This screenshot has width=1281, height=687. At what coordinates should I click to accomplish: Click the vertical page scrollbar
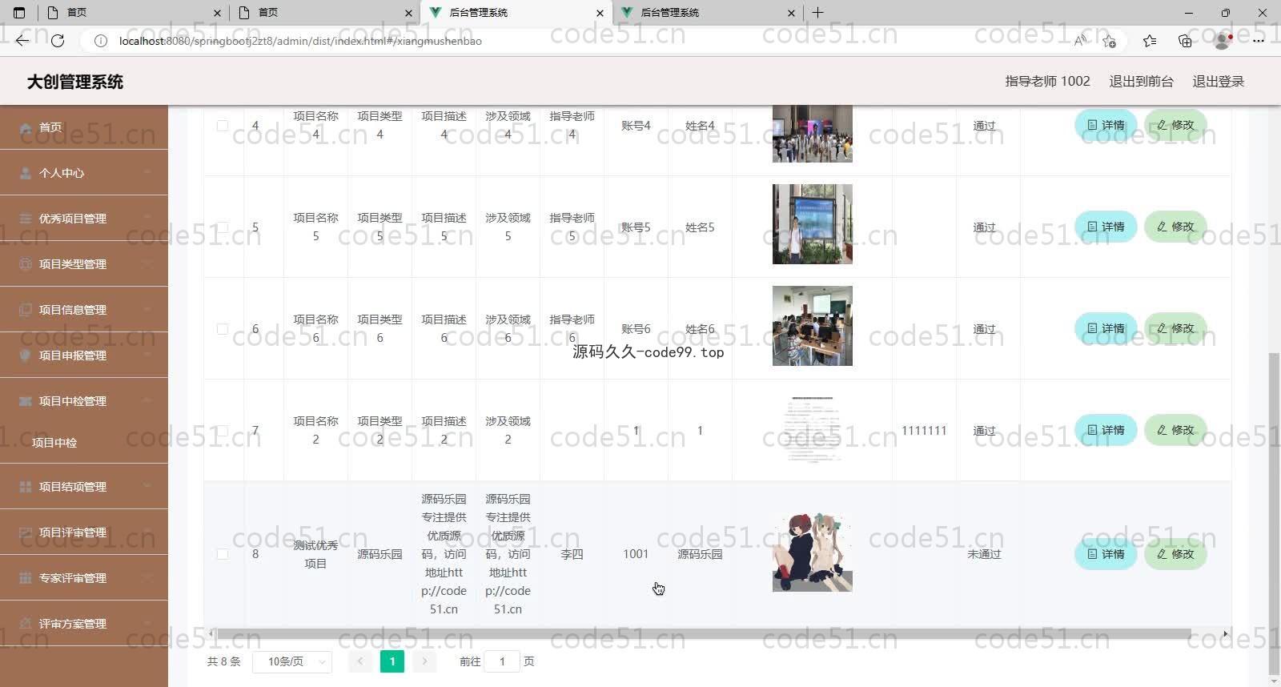[x=1275, y=512]
